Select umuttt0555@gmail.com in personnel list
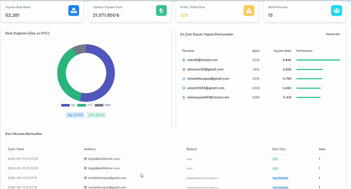 pos(206,88)
